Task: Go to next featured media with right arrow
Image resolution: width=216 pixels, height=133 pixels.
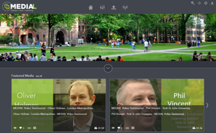Action: tap(207, 105)
